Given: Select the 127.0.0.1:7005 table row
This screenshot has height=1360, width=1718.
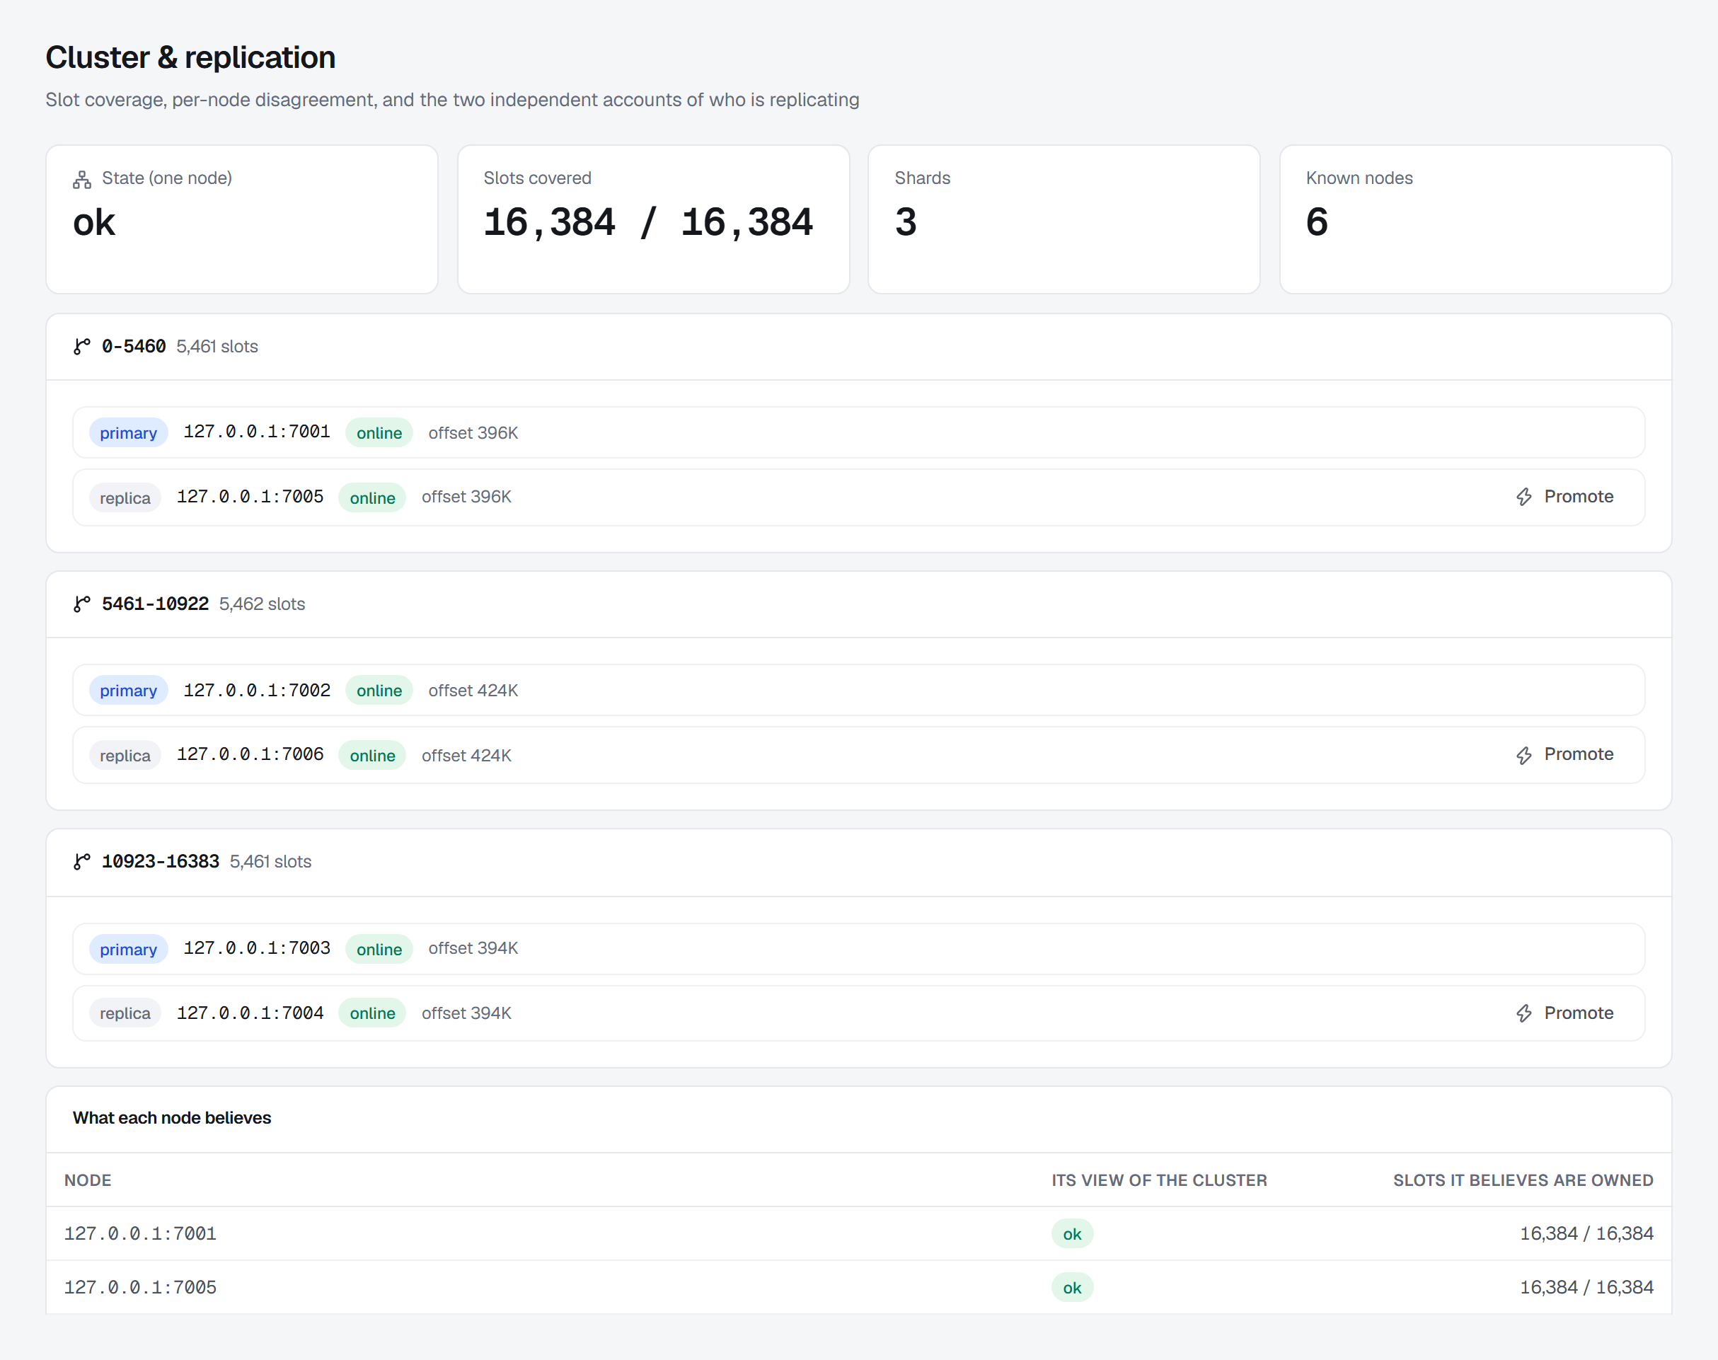Looking at the screenshot, I should click(x=858, y=1286).
